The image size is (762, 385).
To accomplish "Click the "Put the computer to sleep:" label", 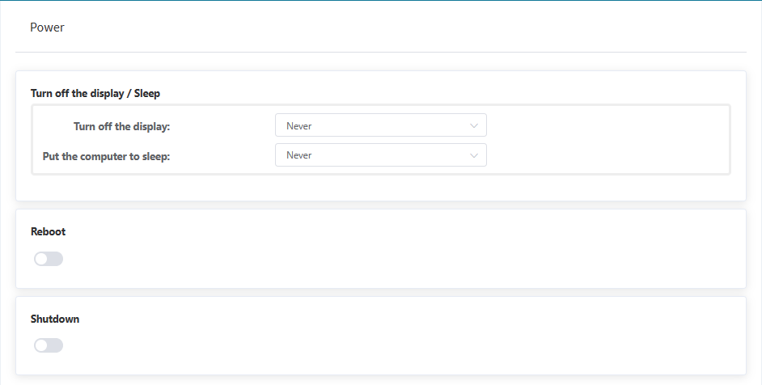I will coord(106,156).
